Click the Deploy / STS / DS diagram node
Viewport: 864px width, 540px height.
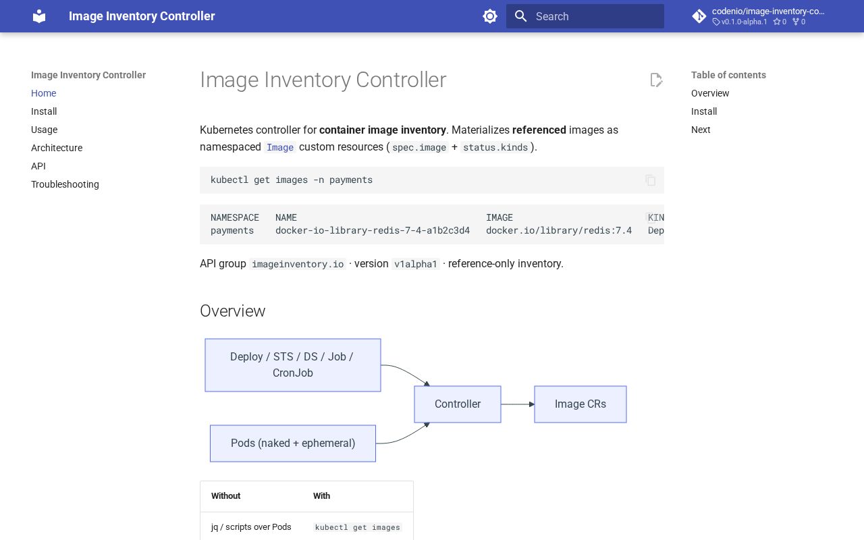pyautogui.click(x=293, y=365)
